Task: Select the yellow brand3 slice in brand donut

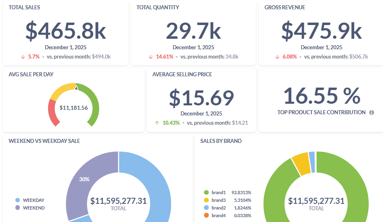Action: point(300,163)
